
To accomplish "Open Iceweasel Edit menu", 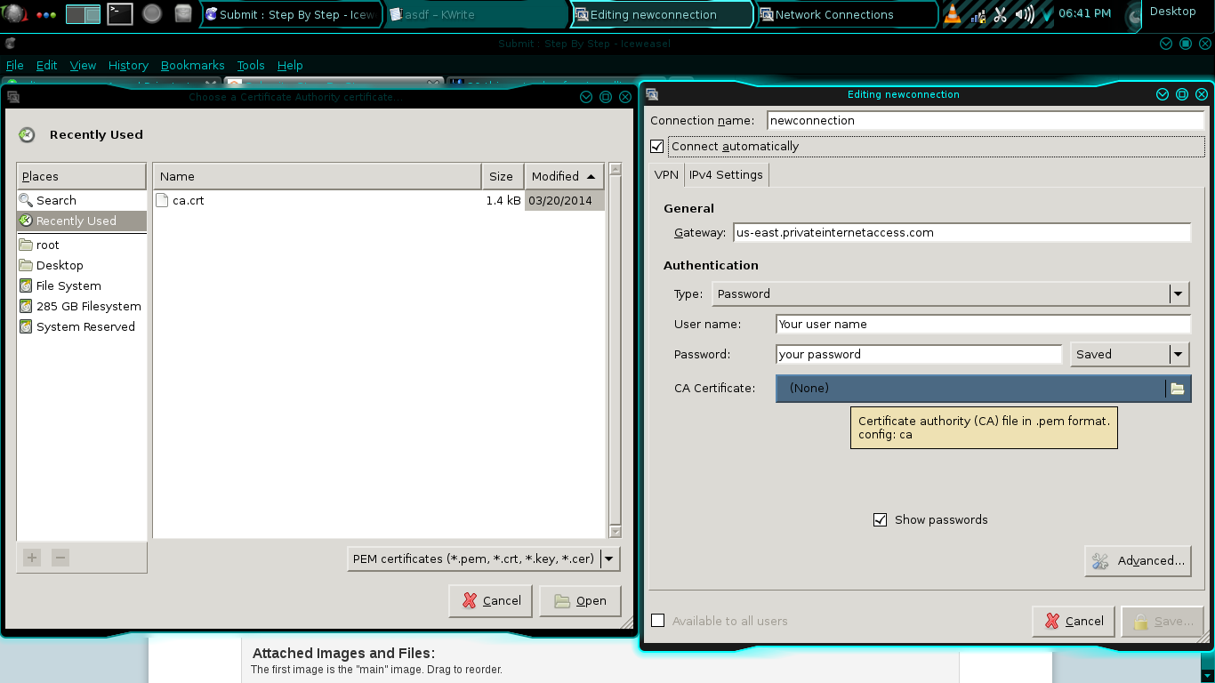I will pyautogui.click(x=46, y=65).
